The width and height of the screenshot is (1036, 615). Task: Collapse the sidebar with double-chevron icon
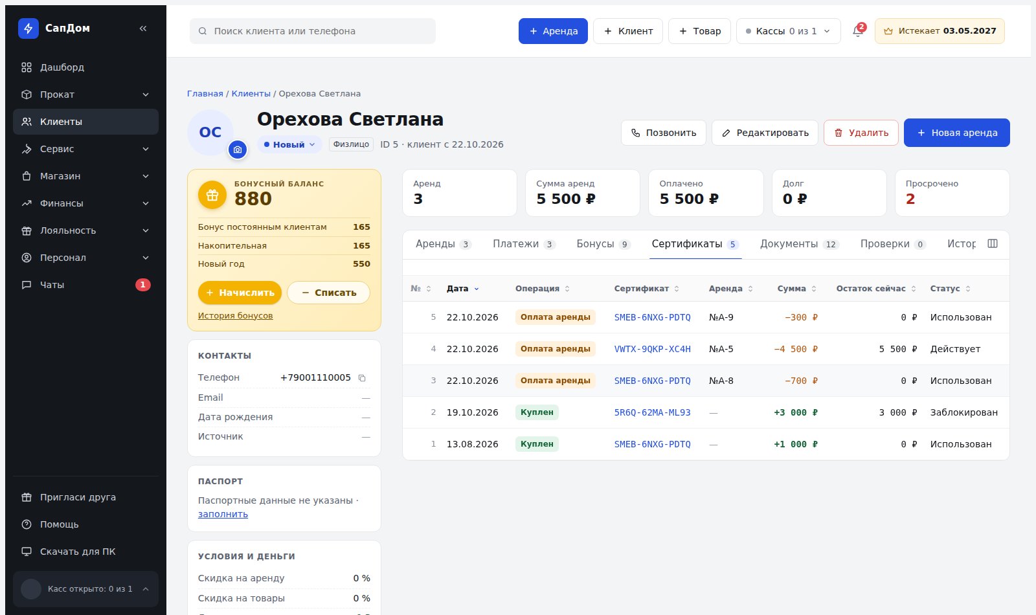[x=143, y=28]
